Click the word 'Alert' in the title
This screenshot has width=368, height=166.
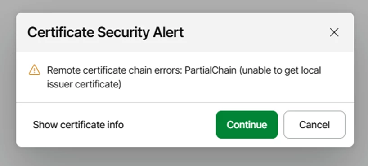(x=168, y=33)
